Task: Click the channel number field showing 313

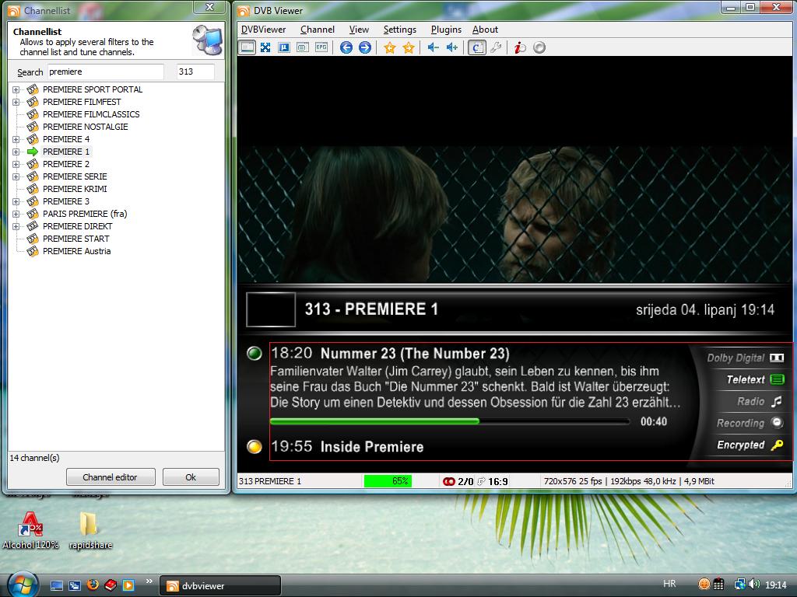Action: click(195, 72)
